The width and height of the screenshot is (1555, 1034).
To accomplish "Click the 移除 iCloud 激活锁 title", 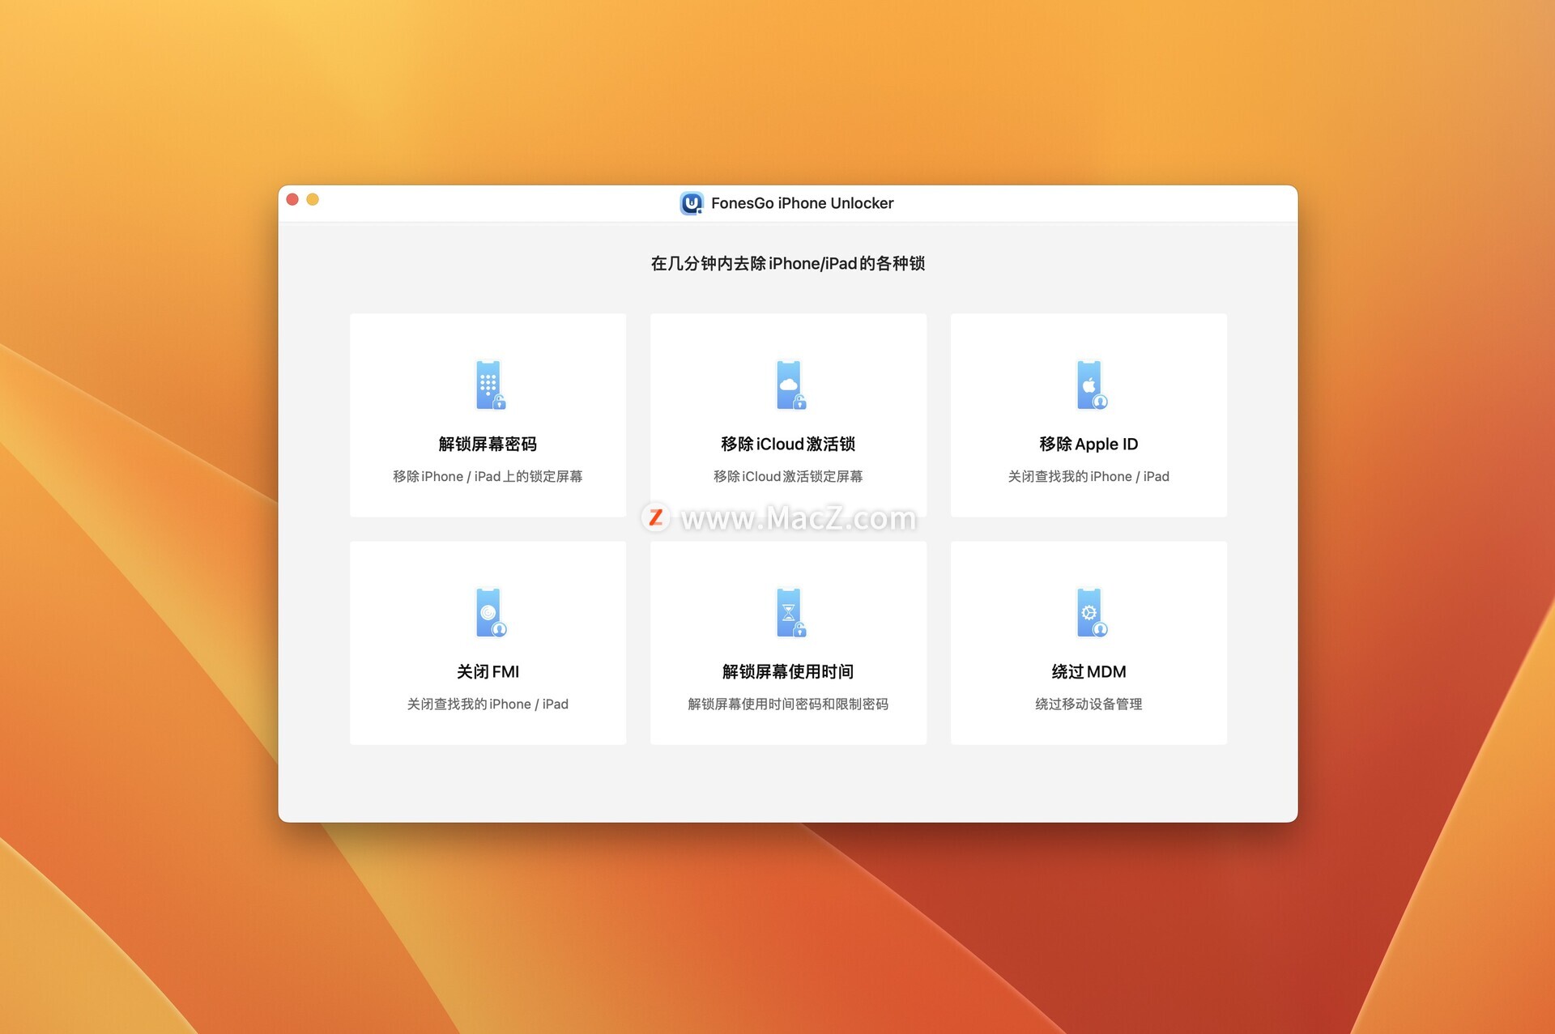I will (x=788, y=444).
